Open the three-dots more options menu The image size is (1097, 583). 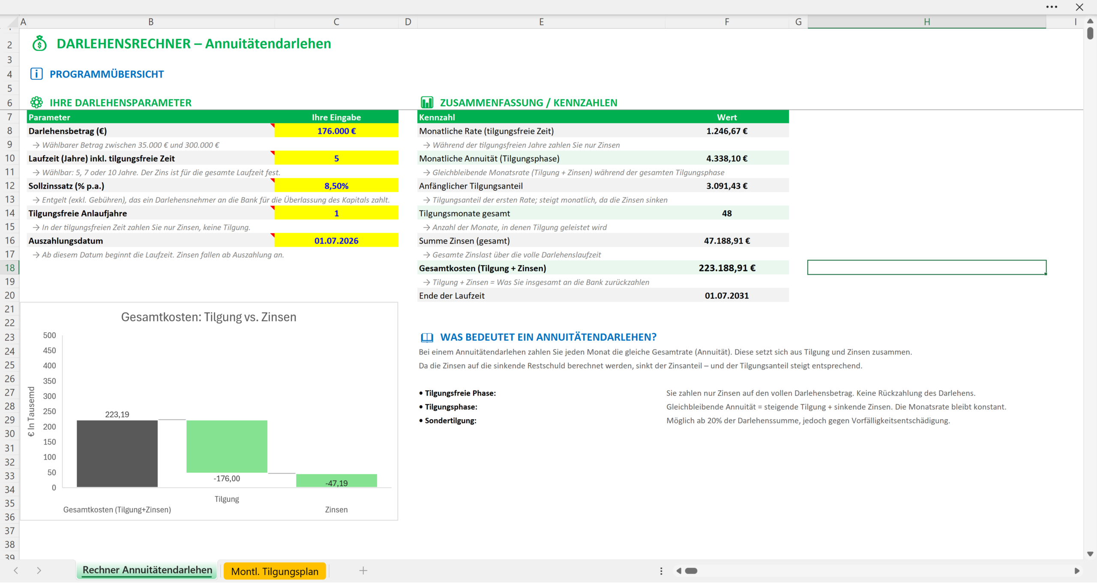click(1052, 7)
